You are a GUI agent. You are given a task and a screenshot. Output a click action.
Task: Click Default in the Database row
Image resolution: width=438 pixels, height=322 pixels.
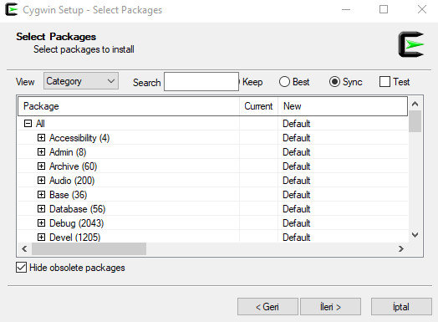297,209
